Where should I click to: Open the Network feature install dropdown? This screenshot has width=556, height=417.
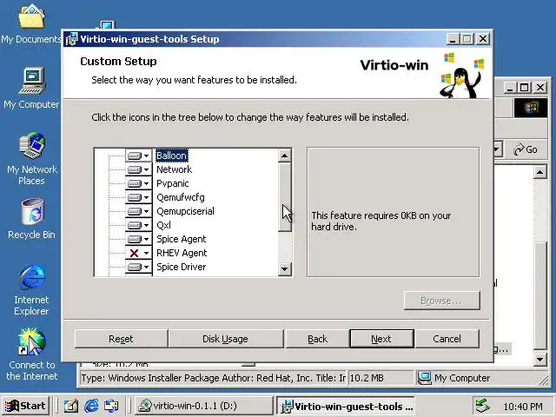tap(138, 169)
